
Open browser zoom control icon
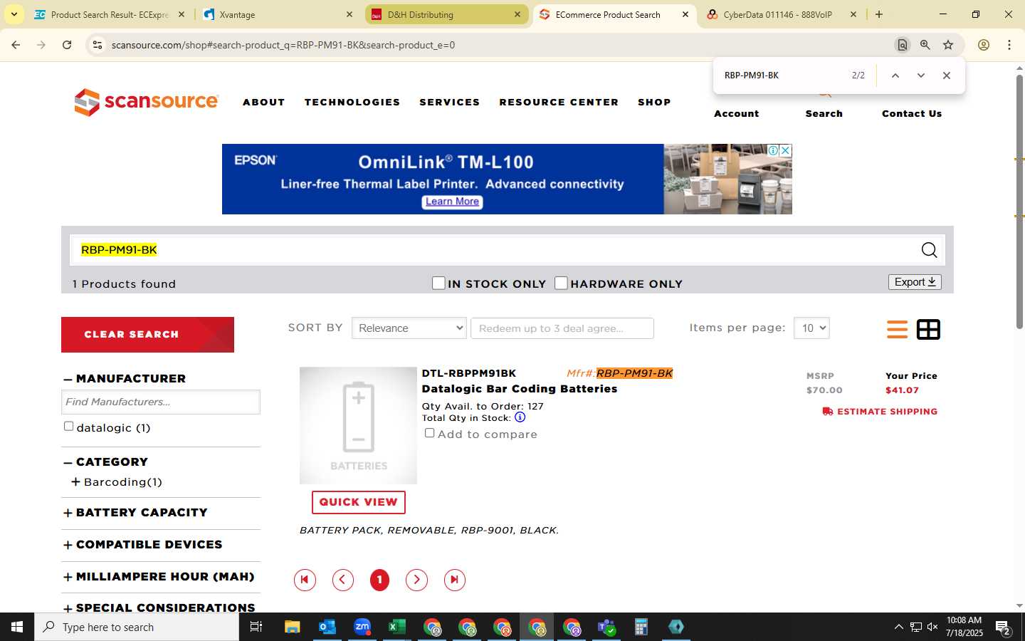tap(925, 45)
